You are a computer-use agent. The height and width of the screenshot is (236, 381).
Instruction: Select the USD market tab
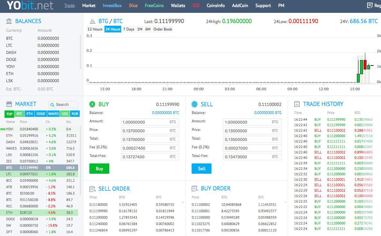coord(65,114)
